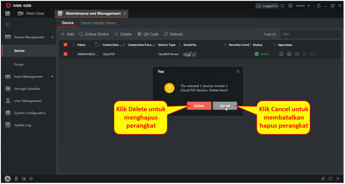This screenshot has width=345, height=184.
Task: Click the double chevron up icon
Action: click(x=338, y=179)
